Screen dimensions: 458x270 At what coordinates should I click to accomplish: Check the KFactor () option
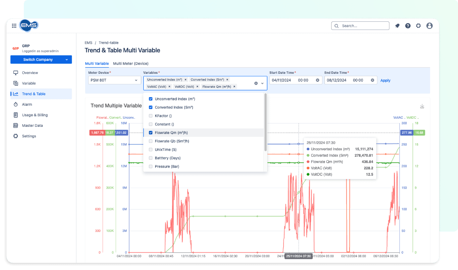(x=151, y=116)
